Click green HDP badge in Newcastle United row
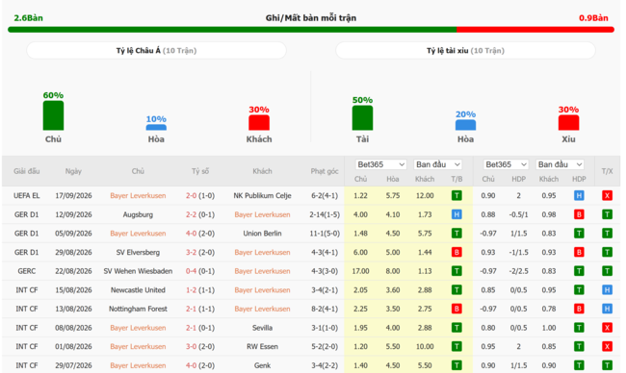 coord(579,289)
